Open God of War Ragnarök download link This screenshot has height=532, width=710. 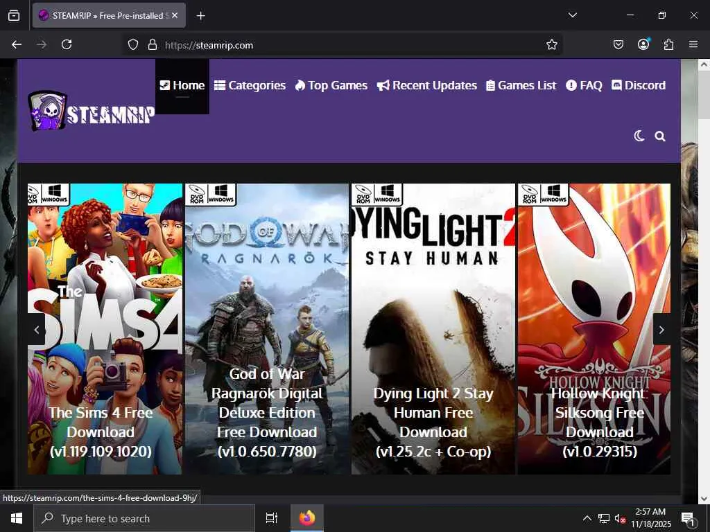click(x=267, y=413)
